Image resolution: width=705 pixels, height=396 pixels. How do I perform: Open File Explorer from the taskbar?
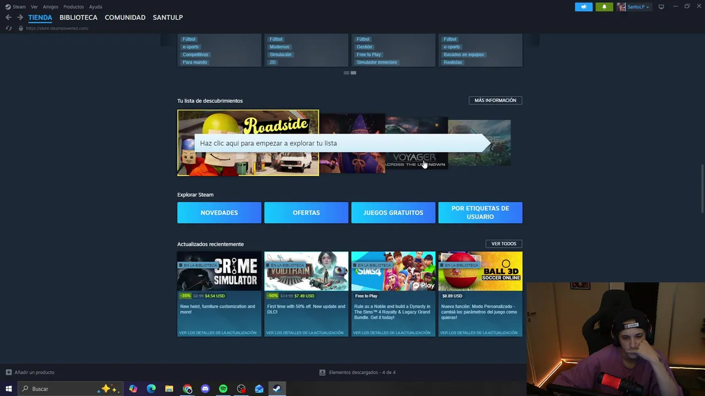coord(169,389)
